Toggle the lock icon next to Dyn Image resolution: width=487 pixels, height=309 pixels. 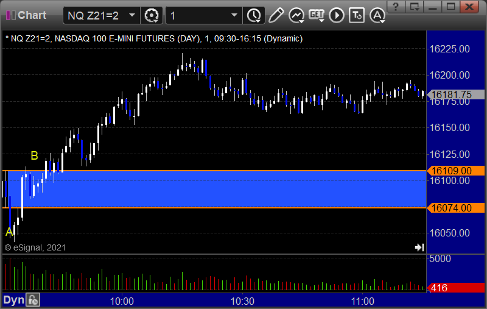click(33, 300)
